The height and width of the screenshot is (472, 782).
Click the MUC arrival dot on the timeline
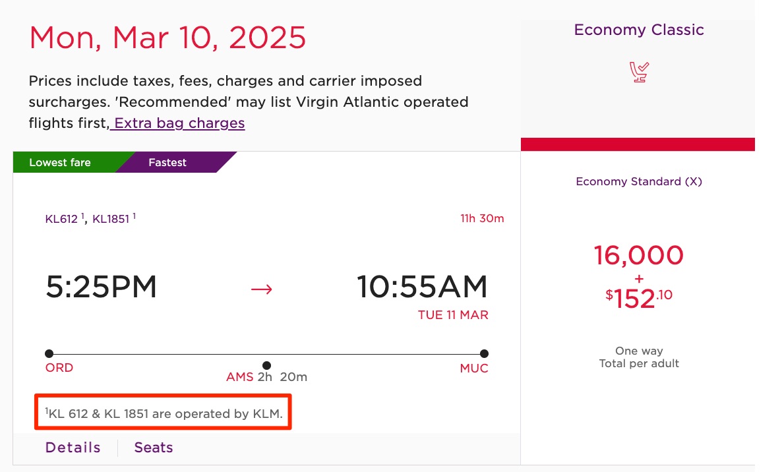(x=485, y=353)
